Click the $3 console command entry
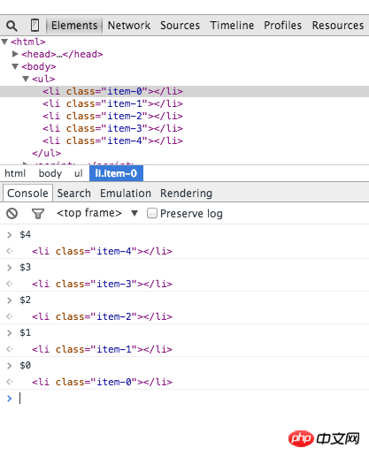 point(25,267)
